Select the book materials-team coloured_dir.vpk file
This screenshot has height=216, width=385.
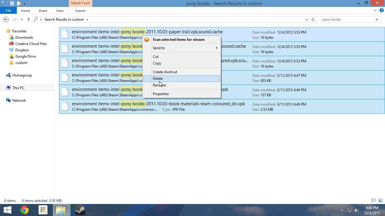222,106
